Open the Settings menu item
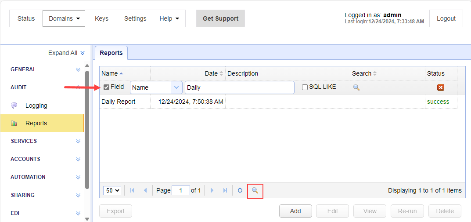The width and height of the screenshot is (471, 222). coord(135,18)
